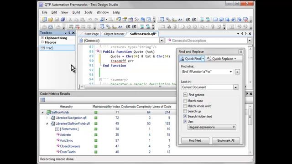Click the Save All toolbar icon

click(x=63, y=20)
